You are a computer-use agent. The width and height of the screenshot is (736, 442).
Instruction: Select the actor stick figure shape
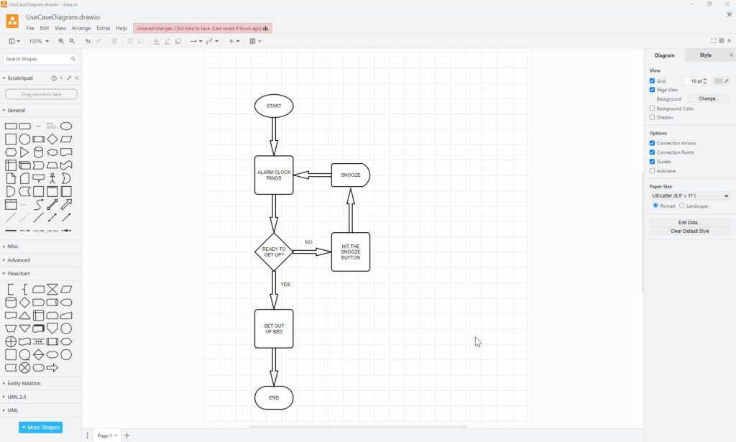point(52,178)
